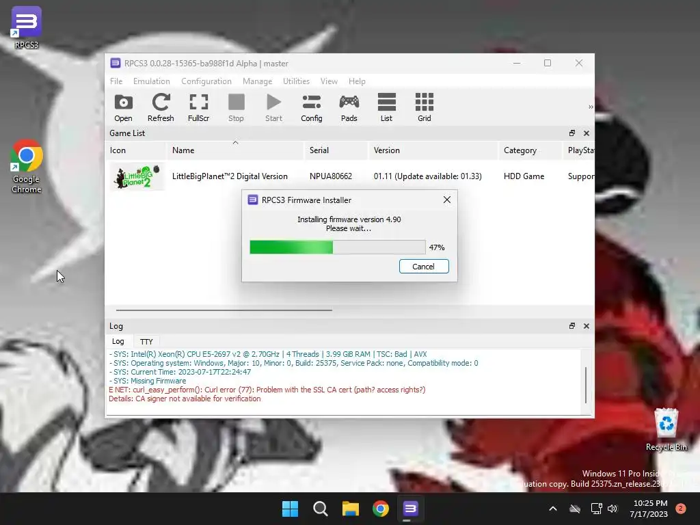Show hidden system tray icons

point(552,509)
